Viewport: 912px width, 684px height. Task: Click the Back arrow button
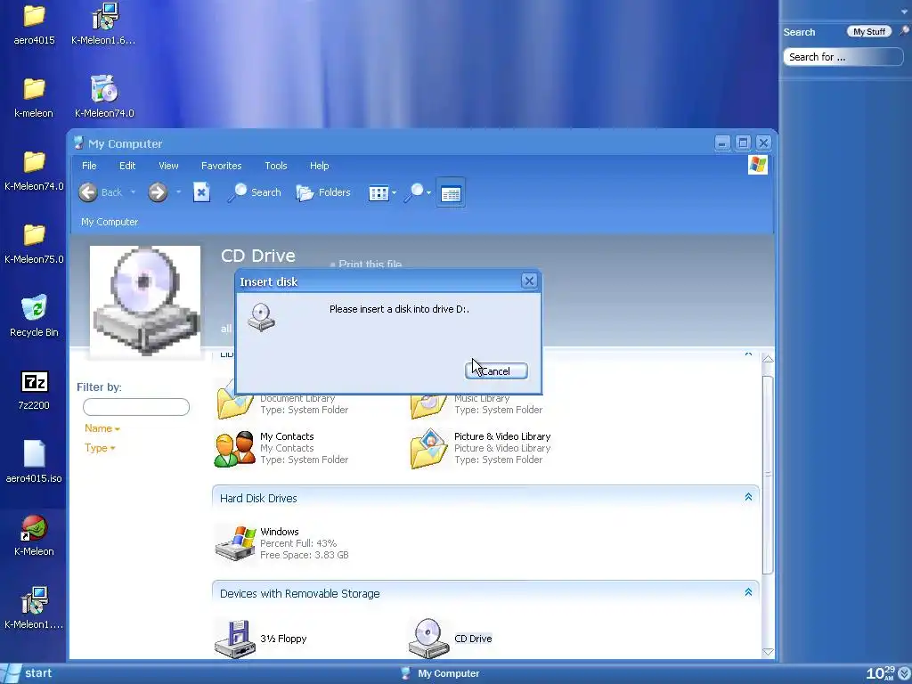(x=88, y=192)
